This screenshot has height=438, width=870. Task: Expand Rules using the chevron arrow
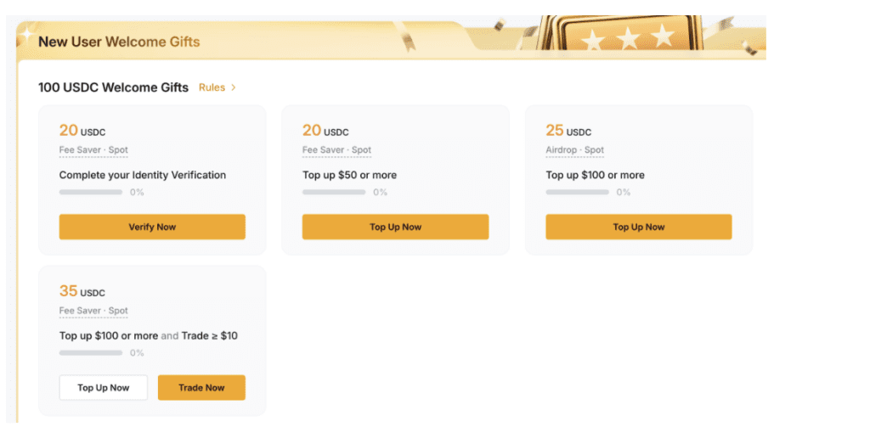[x=234, y=87]
